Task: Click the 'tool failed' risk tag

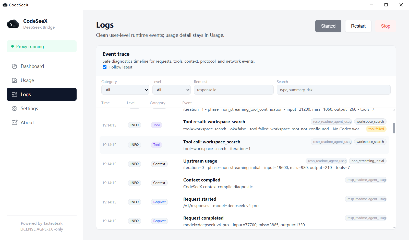Action: click(x=376, y=129)
